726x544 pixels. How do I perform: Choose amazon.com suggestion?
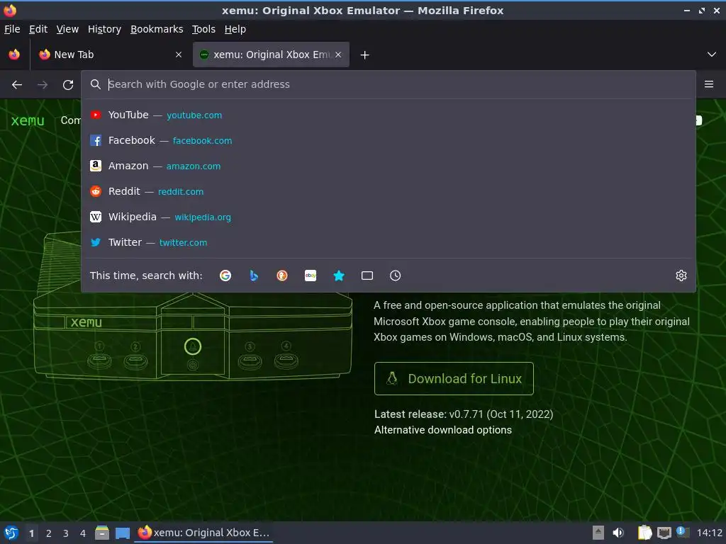[x=389, y=166]
